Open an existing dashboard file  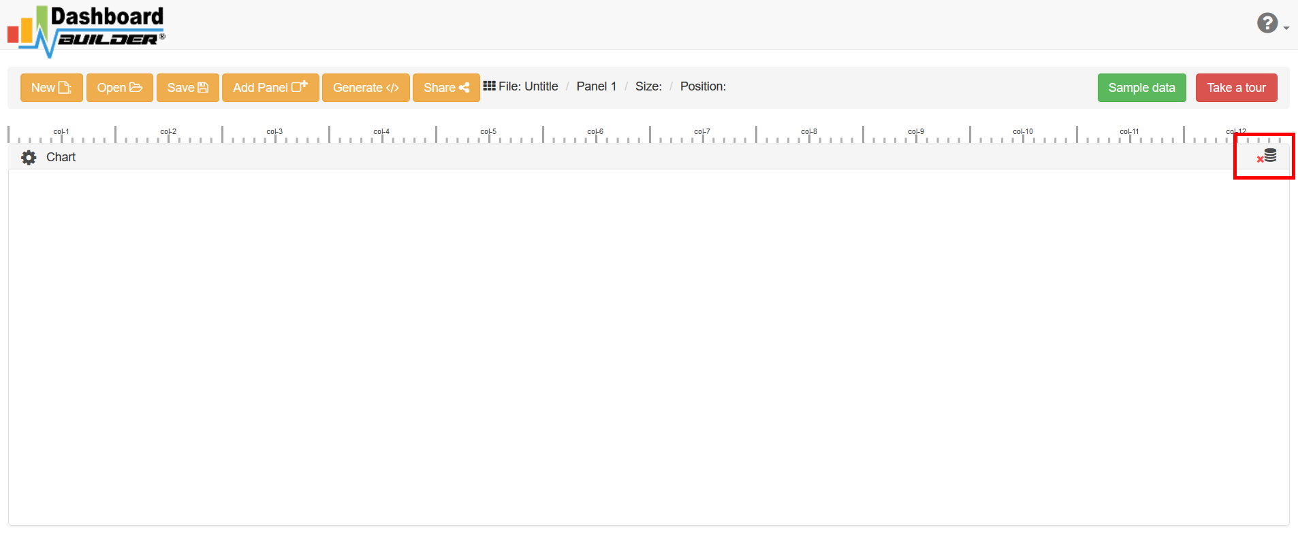(x=119, y=88)
